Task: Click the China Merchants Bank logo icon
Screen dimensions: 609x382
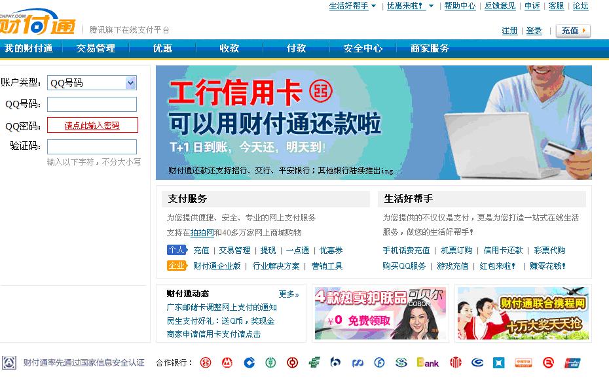Action: pos(227,362)
